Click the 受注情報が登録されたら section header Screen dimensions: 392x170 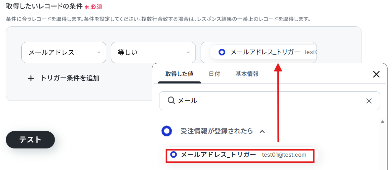click(214, 131)
